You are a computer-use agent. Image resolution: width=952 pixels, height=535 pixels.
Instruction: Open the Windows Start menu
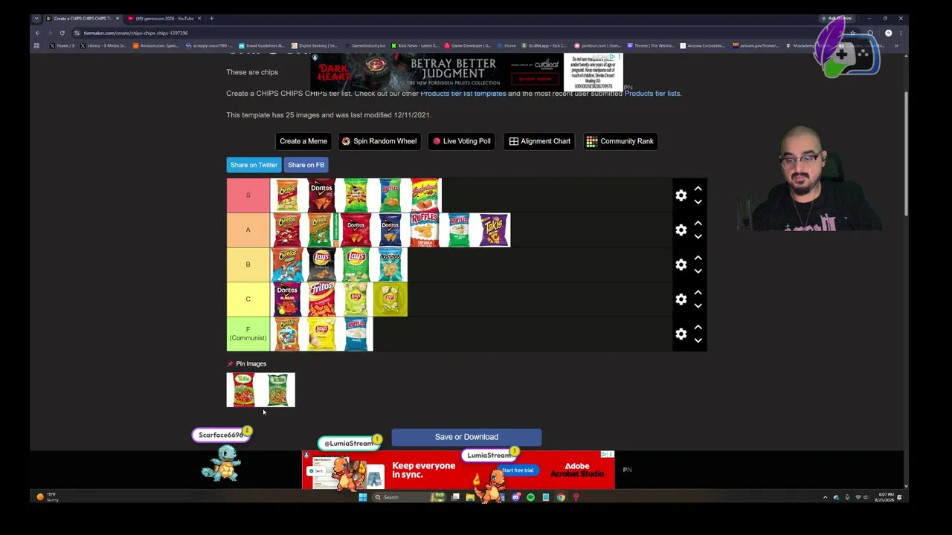coord(363,498)
